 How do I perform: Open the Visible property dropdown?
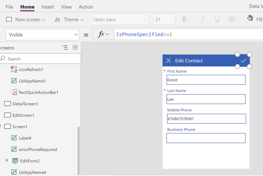point(43,35)
